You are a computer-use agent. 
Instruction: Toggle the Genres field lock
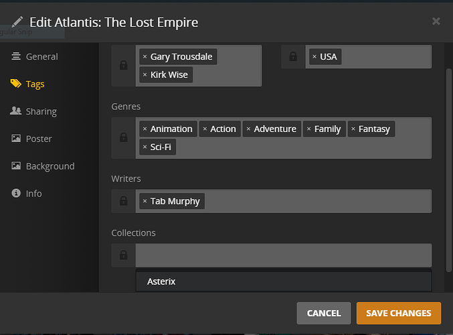[x=123, y=137]
